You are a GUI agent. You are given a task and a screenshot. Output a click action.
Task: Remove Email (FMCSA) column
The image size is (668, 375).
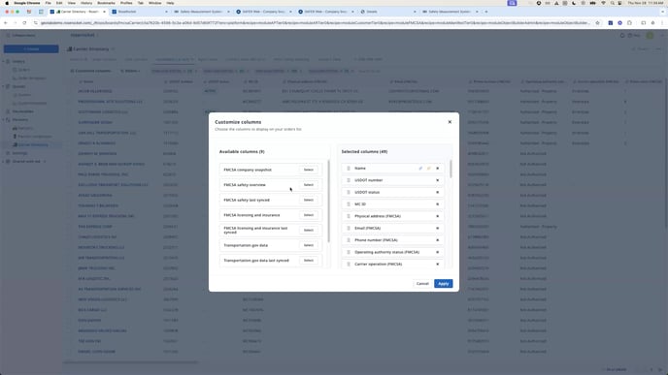[x=438, y=229]
